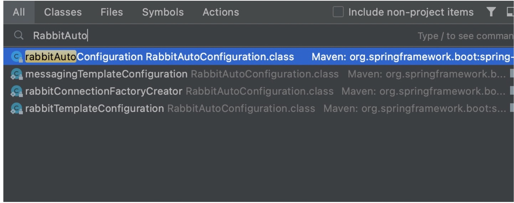
Task: Enable Include non-project items checkbox
Action: point(338,12)
